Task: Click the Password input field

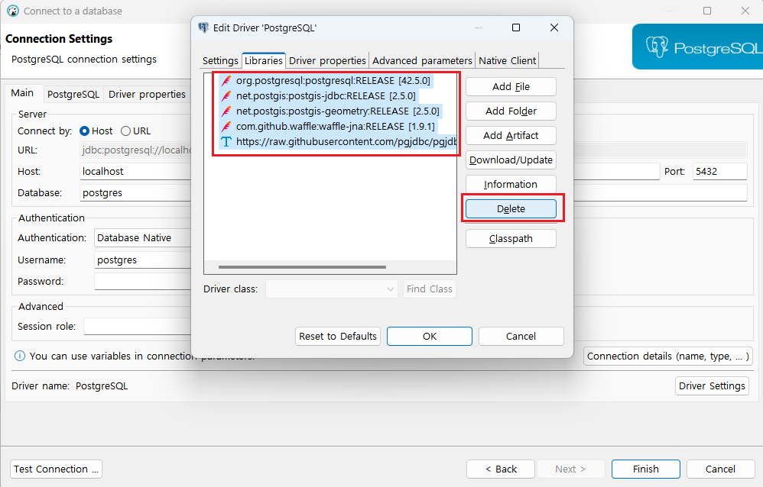Action: [143, 282]
